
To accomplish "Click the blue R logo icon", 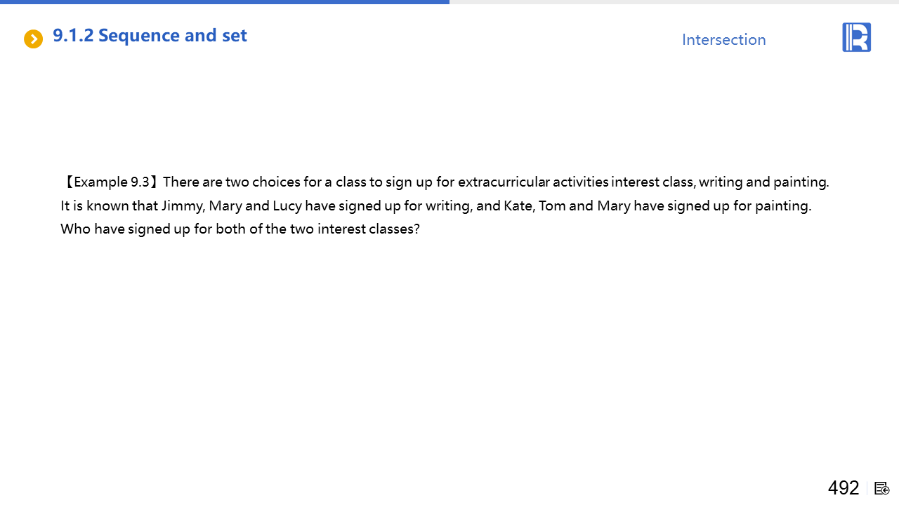I will (x=856, y=37).
